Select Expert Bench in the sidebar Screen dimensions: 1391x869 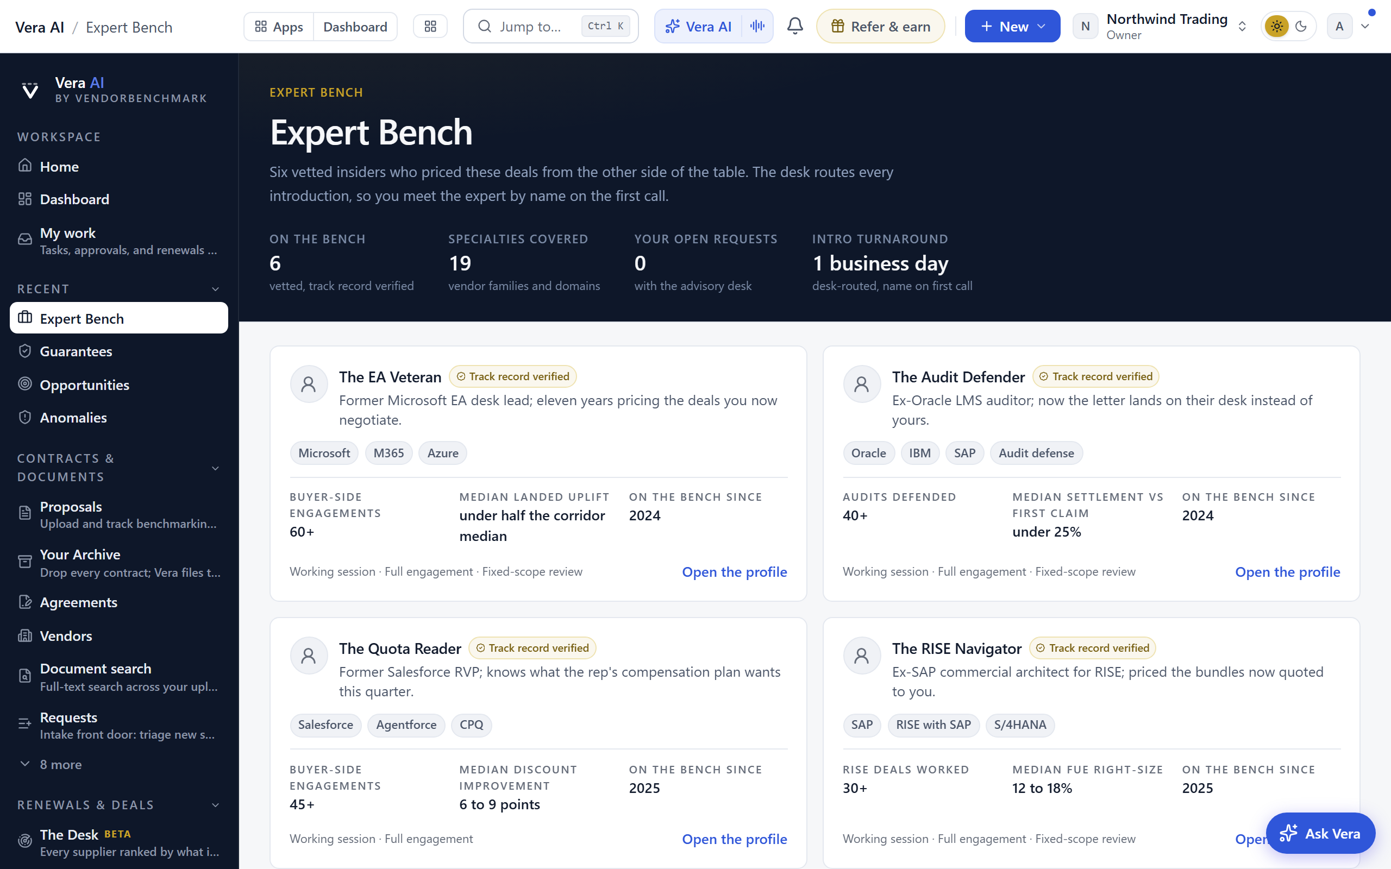[x=119, y=318]
